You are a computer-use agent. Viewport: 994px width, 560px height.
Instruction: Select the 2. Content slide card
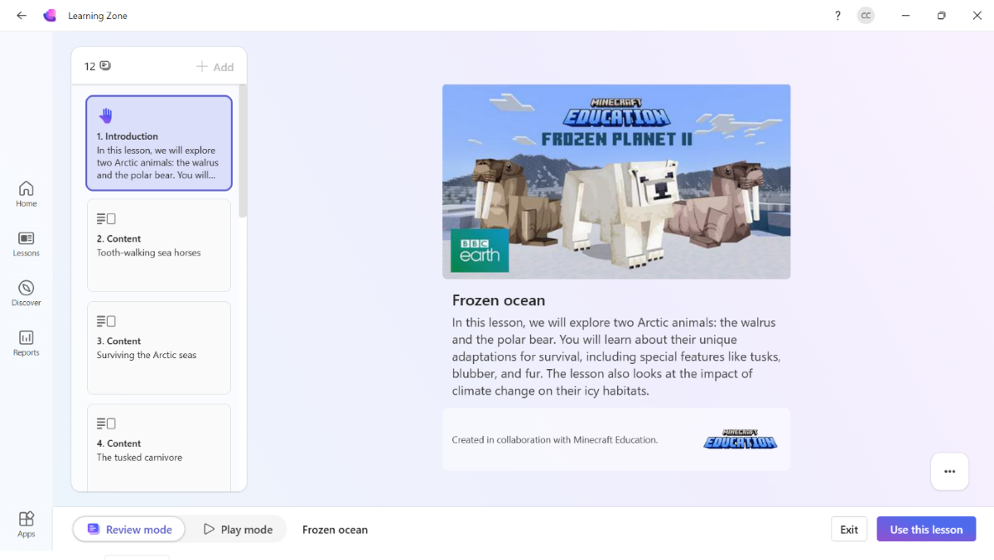coord(159,245)
